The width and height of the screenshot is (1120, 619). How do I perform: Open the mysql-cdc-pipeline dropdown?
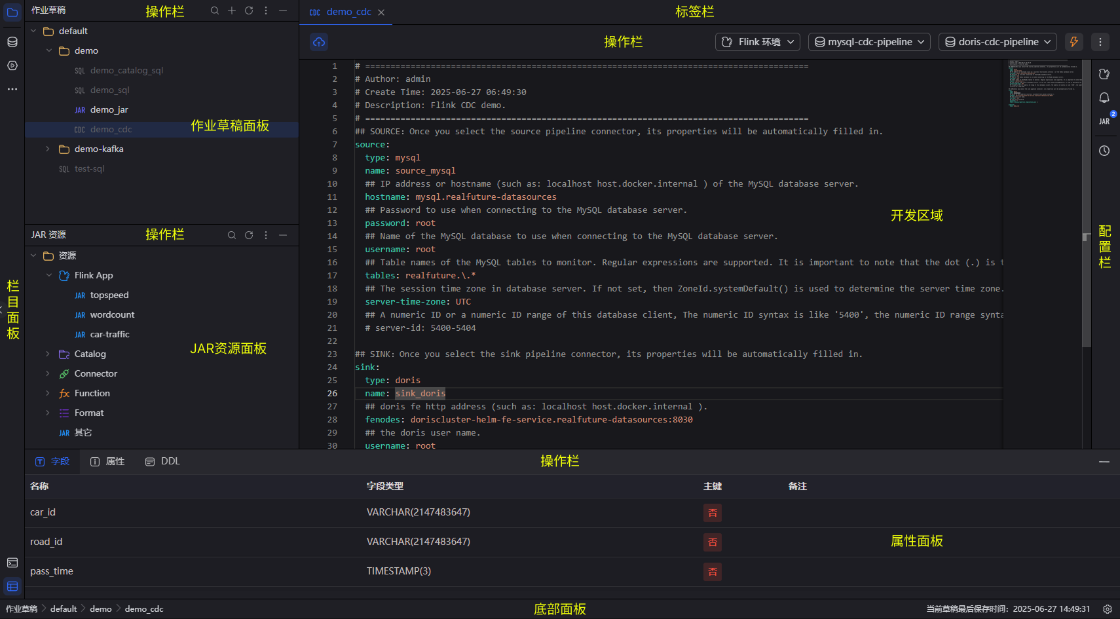[x=869, y=42]
